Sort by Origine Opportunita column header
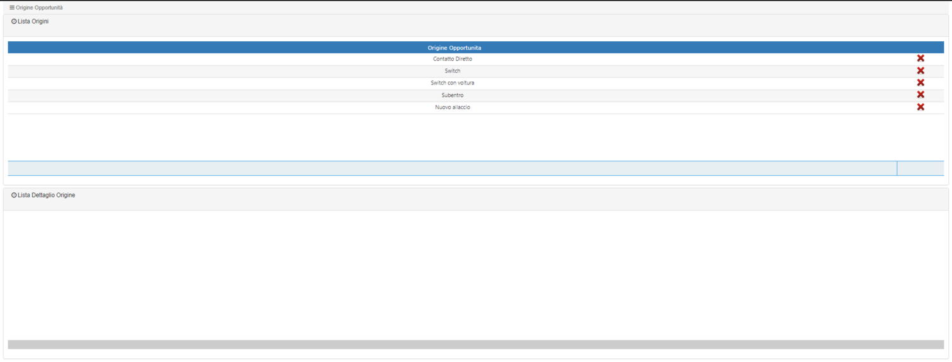952x362 pixels. [x=454, y=48]
